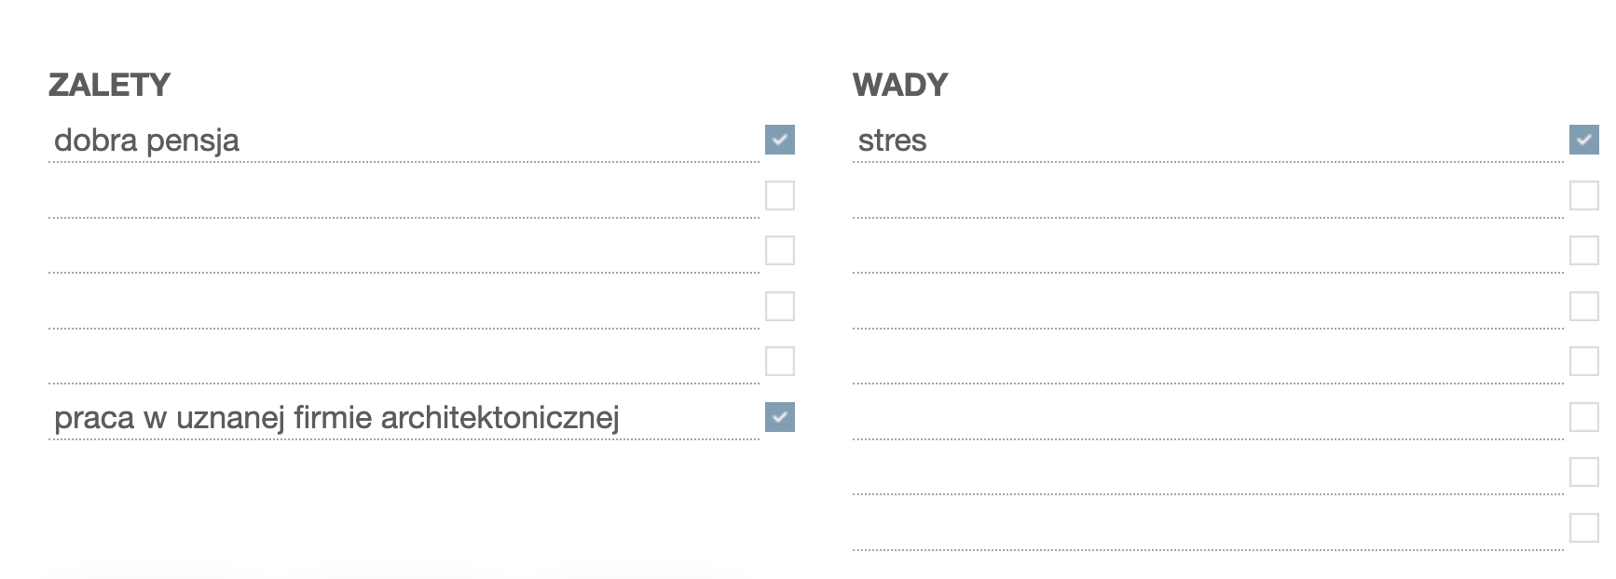Uncheck 'praca w uznanej firmie architektonicznej' checkbox
This screenshot has width=1616, height=579.
coord(780,417)
